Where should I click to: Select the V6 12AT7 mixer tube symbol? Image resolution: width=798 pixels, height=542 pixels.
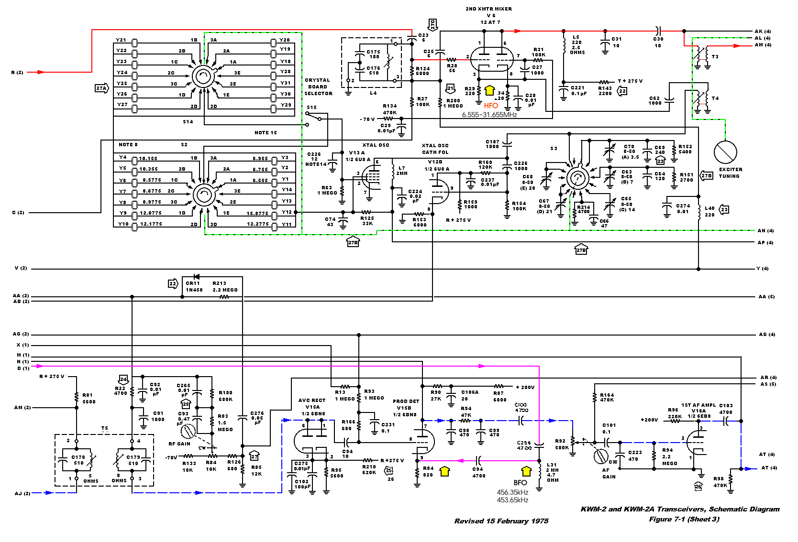[492, 60]
